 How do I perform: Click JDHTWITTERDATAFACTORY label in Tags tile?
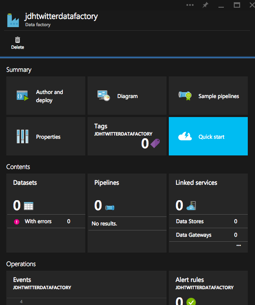[x=123, y=134]
